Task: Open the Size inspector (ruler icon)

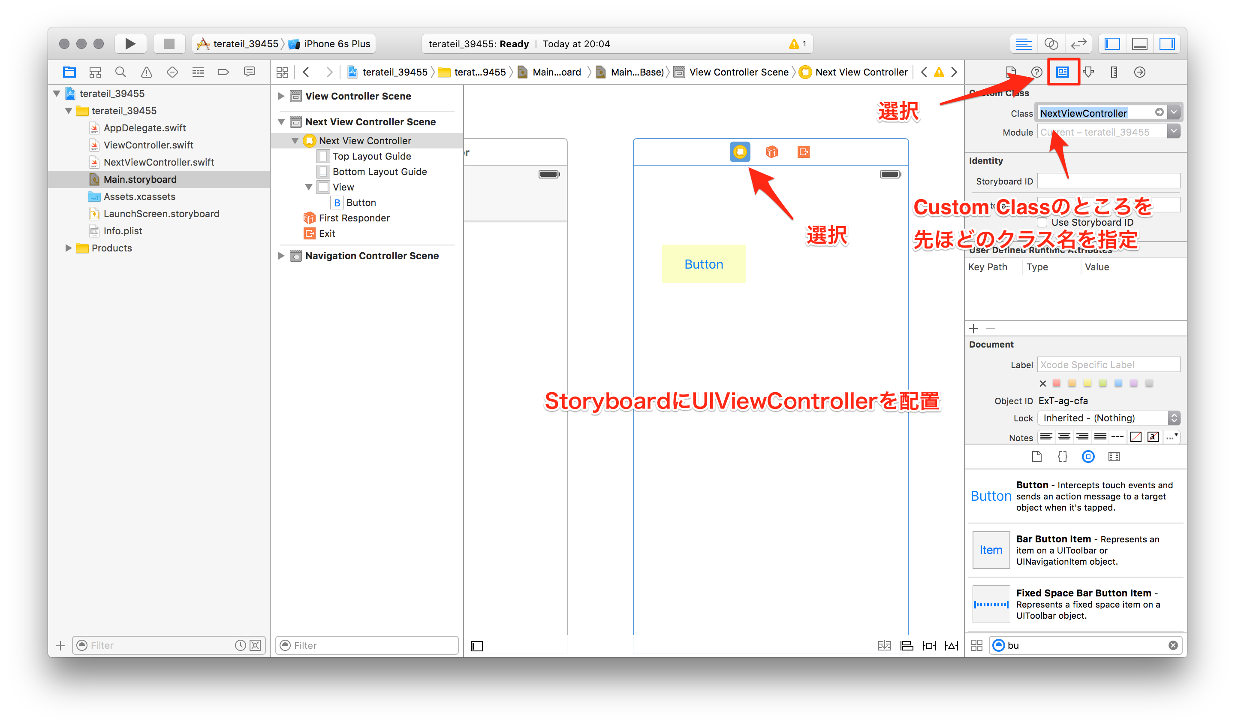Action: pyautogui.click(x=1114, y=72)
